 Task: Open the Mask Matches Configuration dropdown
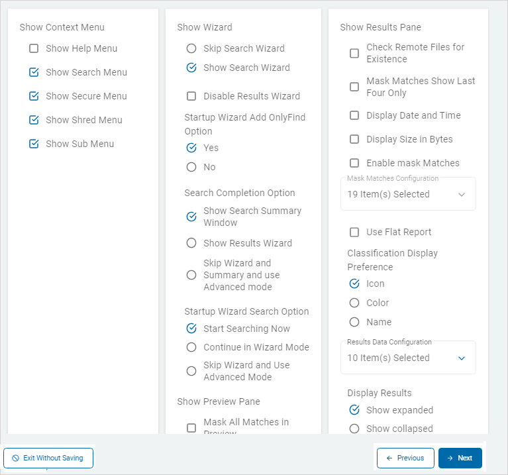[x=407, y=195]
